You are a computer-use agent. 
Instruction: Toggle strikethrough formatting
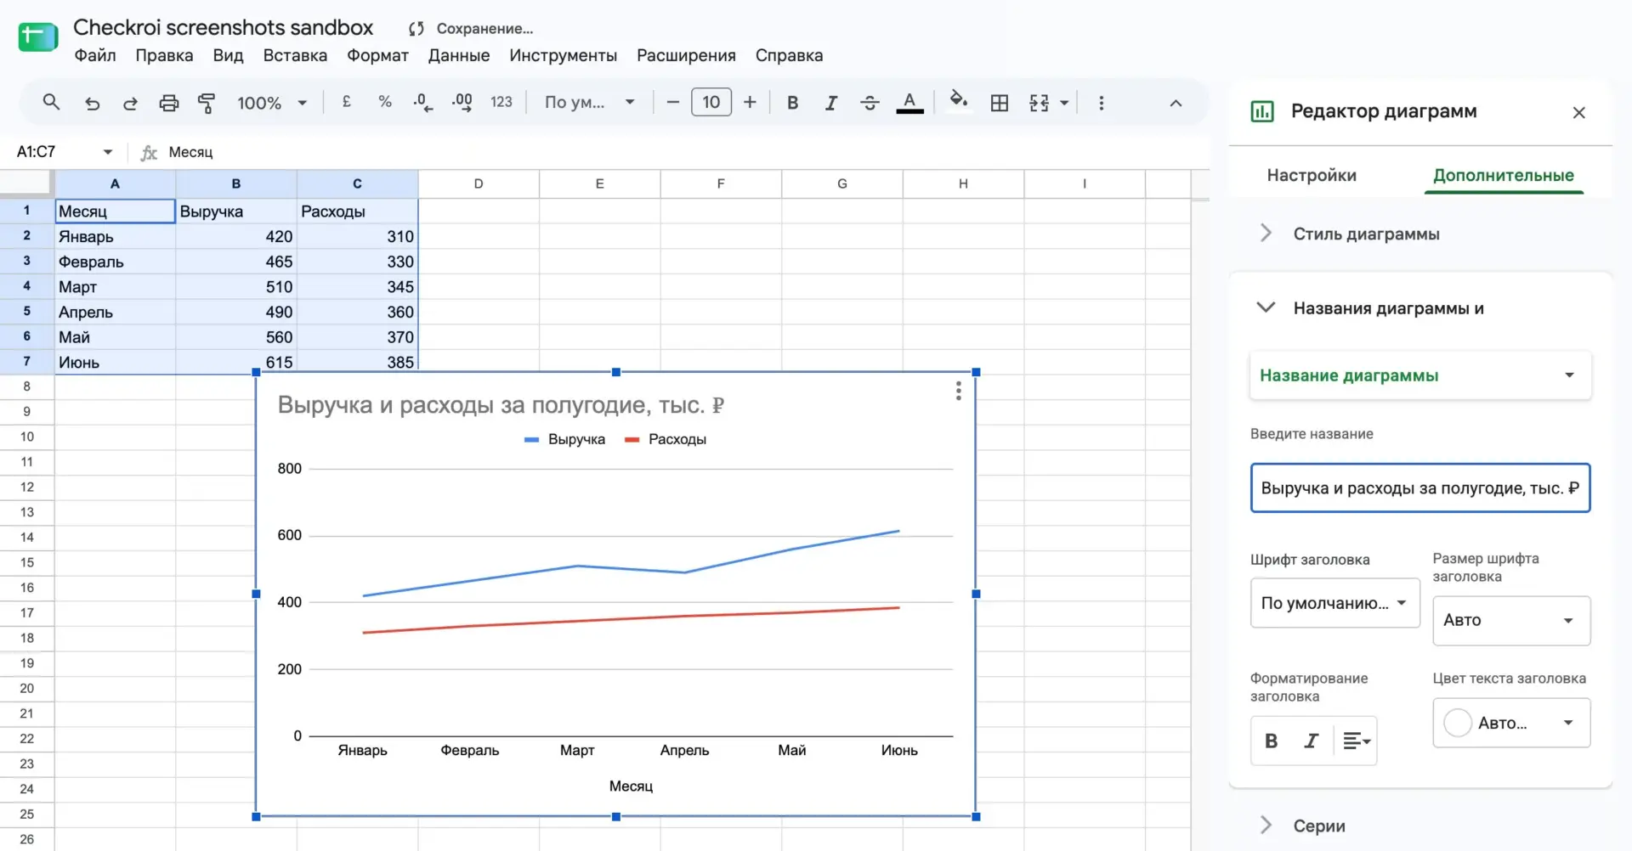[870, 103]
